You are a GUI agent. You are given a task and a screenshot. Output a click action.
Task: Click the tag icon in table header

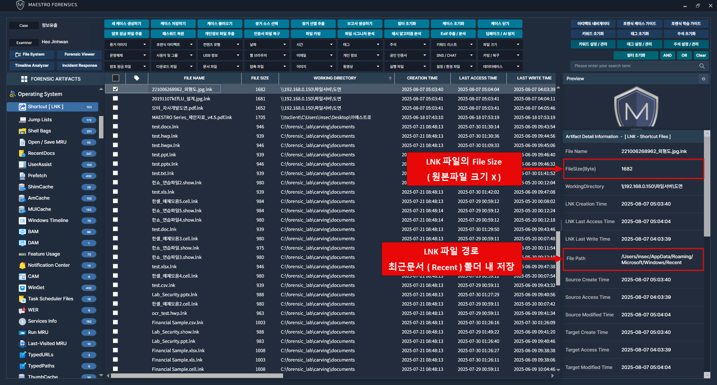pos(137,78)
